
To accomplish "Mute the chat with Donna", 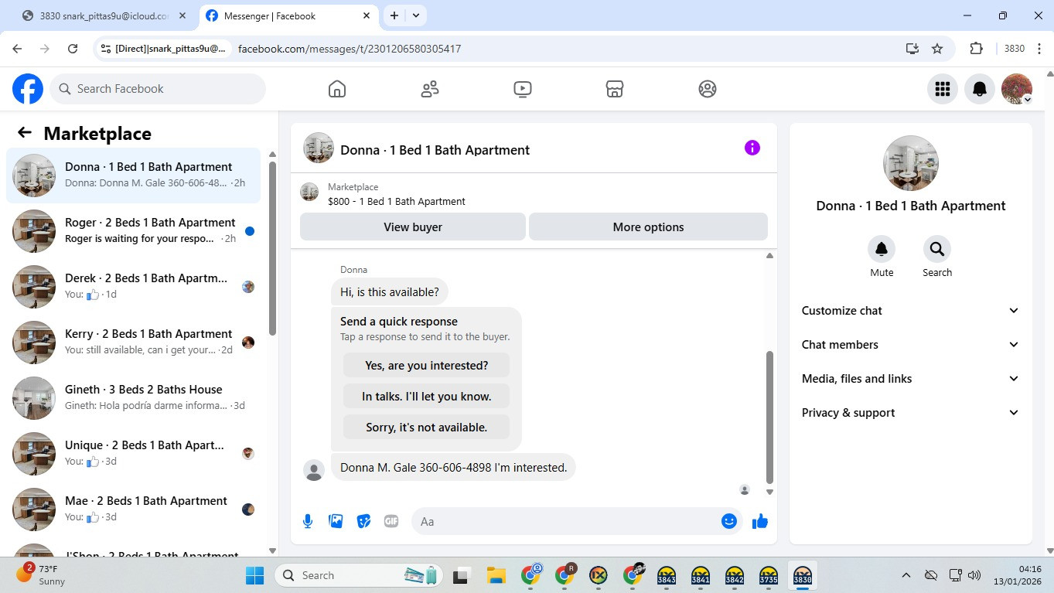I will pos(882,249).
